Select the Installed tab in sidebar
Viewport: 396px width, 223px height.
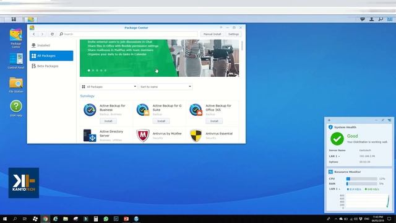click(51, 45)
